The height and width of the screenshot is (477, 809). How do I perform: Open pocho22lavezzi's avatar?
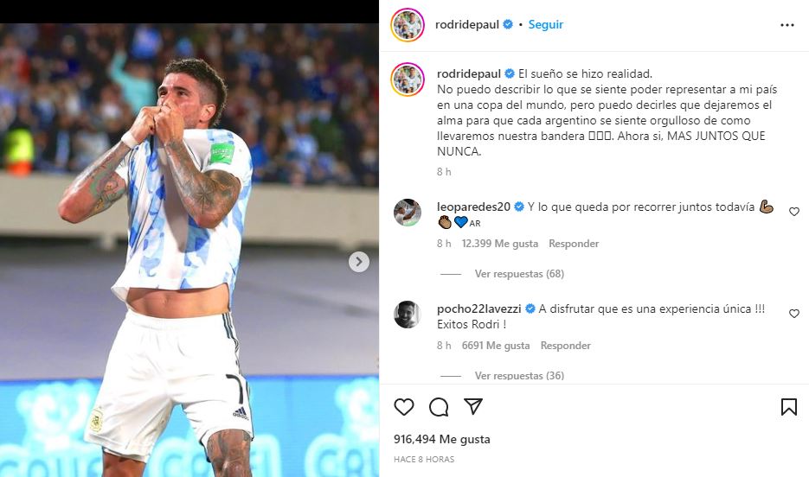[407, 315]
